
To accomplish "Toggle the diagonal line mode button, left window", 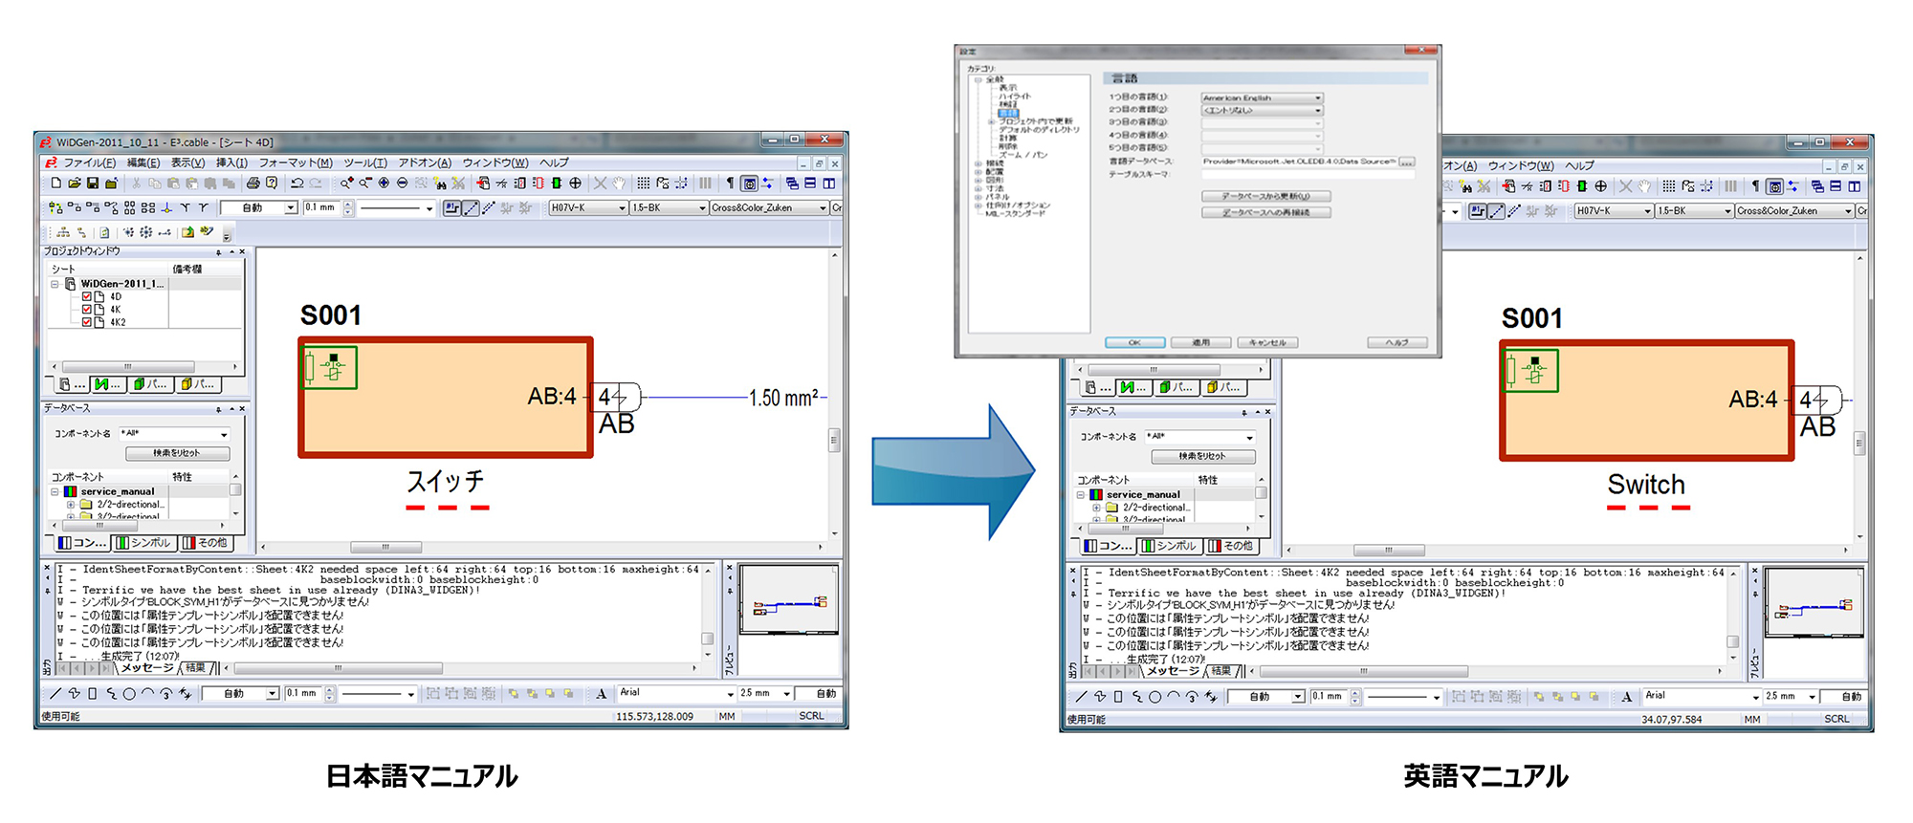I will point(471,207).
